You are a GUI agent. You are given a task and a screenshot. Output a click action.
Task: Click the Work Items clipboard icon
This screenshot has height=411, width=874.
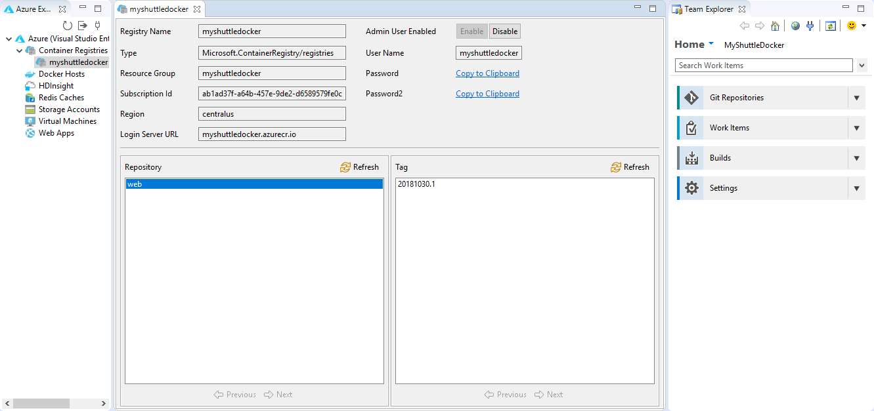click(691, 128)
